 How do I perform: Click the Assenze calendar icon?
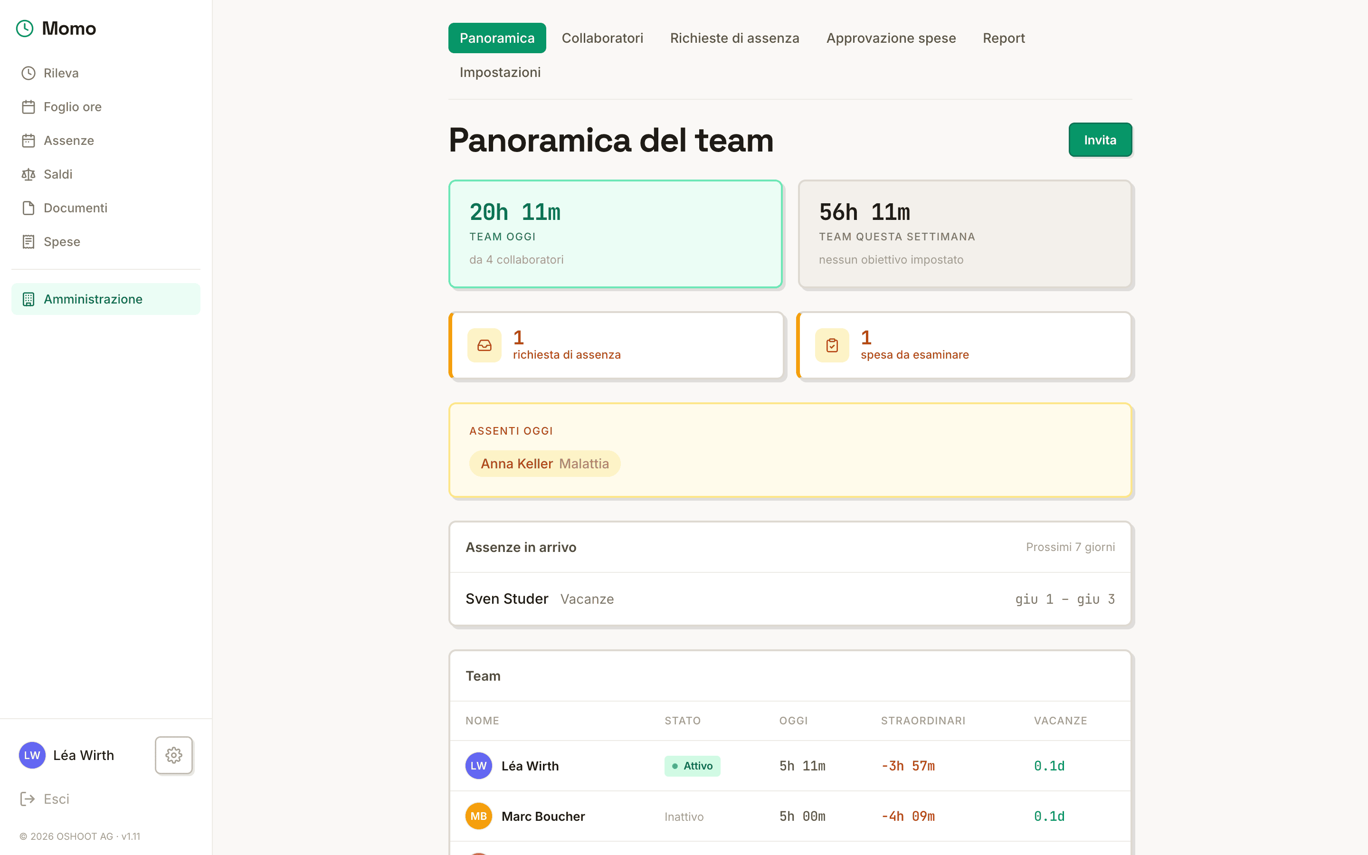pos(28,140)
